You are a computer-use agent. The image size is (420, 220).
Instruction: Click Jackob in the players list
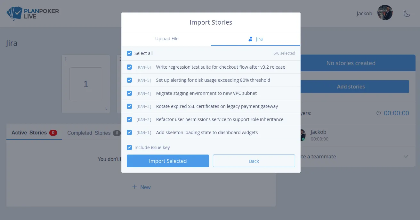coord(318,132)
